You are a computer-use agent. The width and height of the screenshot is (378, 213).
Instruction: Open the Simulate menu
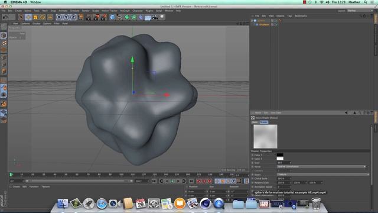tap(74, 11)
